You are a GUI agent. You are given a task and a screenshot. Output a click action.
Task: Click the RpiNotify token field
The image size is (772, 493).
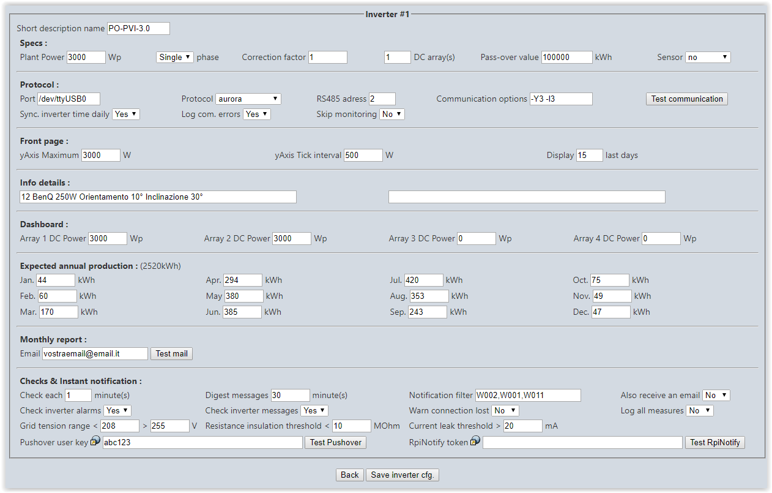click(582, 442)
